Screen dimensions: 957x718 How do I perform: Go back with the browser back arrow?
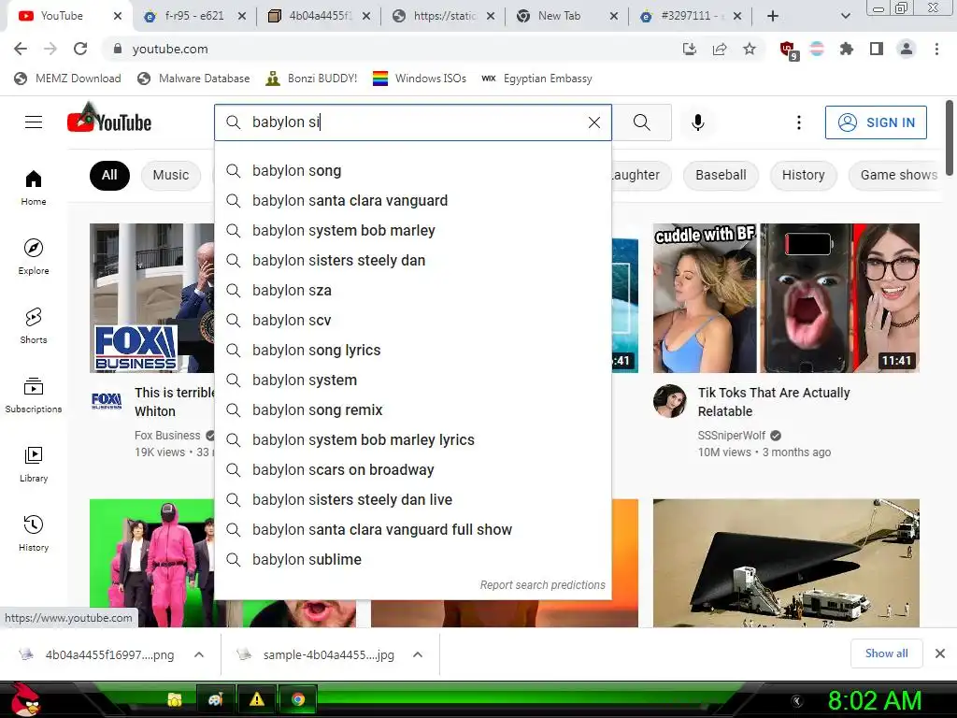pyautogui.click(x=21, y=49)
